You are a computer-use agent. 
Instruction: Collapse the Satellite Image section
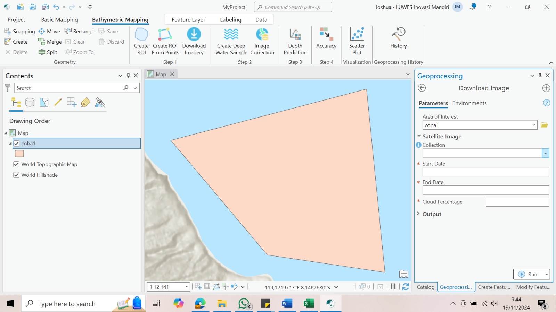coord(419,136)
